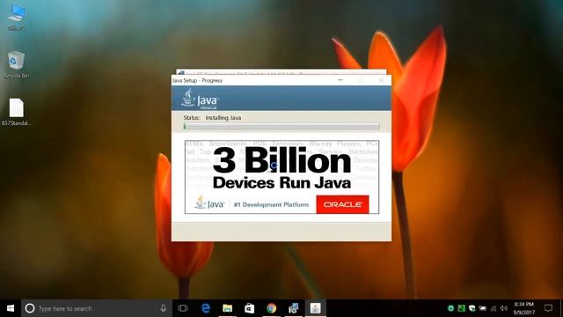Open the Microsoft Store taskbar icon
This screenshot has height=317, width=563.
(249, 308)
